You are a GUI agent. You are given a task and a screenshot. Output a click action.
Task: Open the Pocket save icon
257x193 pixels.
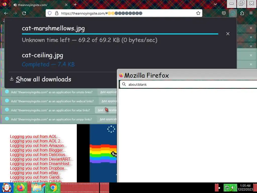(x=224, y=13)
